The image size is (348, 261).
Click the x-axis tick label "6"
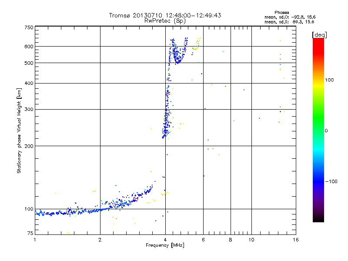pos(203,240)
